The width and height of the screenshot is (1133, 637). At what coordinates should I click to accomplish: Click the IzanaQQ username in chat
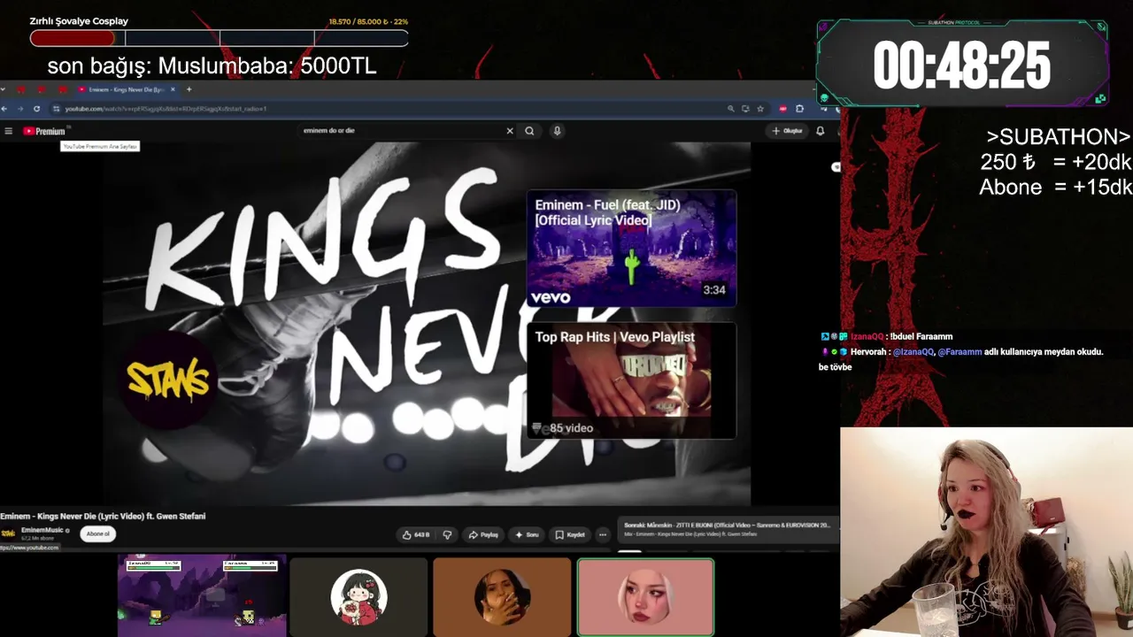point(867,336)
